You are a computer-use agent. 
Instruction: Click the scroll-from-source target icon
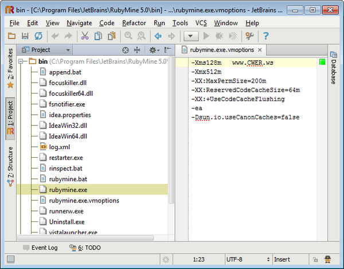[x=126, y=50]
